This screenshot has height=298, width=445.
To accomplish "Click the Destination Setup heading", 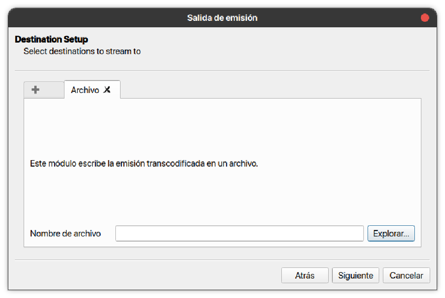I will [x=51, y=40].
